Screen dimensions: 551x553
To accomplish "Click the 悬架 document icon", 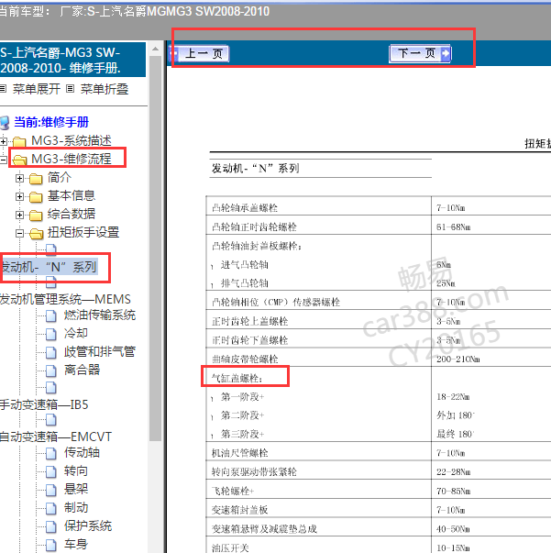I will pos(51,491).
